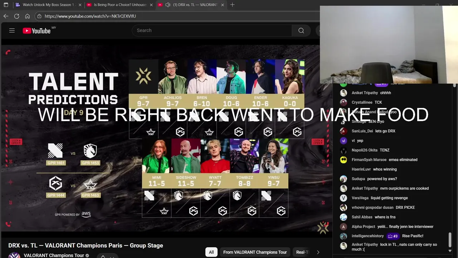This screenshot has width=458, height=258.
Task: Select 'From VALORANT Champions Tour' filter chip
Action: (255, 252)
